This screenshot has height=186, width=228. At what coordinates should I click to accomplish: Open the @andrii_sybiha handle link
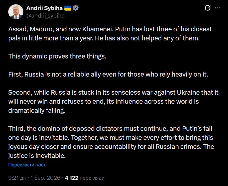pyautogui.click(x=45, y=16)
